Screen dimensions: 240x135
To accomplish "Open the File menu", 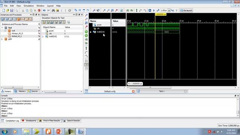I will 6,6.
